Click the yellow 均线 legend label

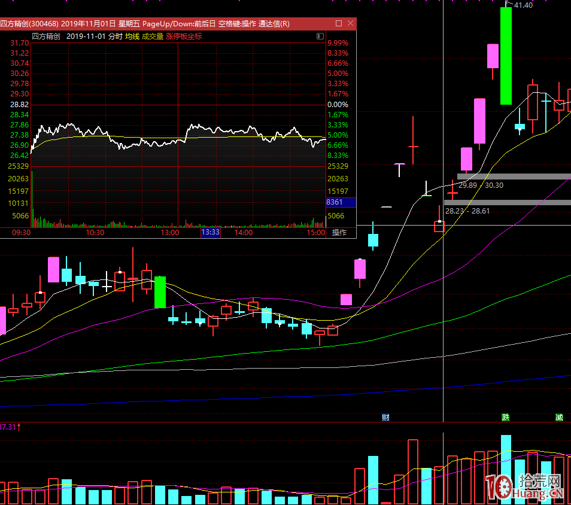tap(132, 36)
